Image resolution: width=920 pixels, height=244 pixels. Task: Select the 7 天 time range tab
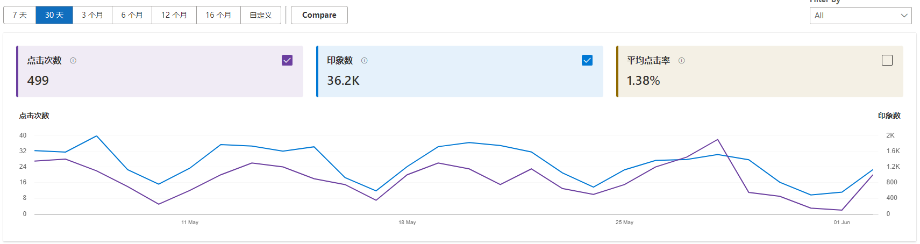pos(20,15)
